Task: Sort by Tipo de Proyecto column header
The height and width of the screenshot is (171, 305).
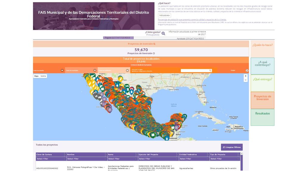Action: coord(225,154)
